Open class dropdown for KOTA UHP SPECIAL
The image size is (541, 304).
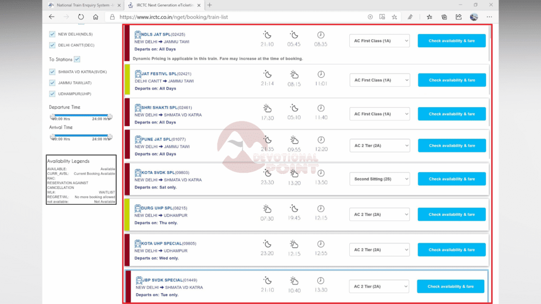[380, 249]
